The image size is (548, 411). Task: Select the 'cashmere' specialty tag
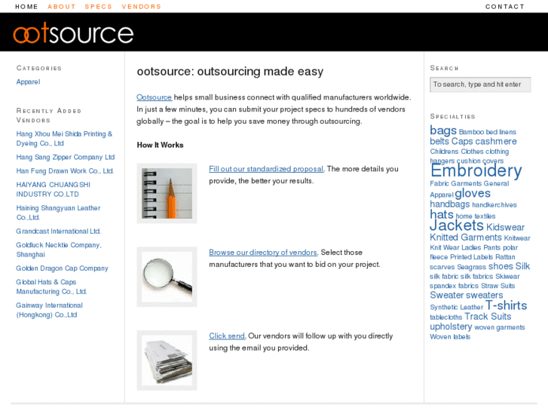pos(495,141)
